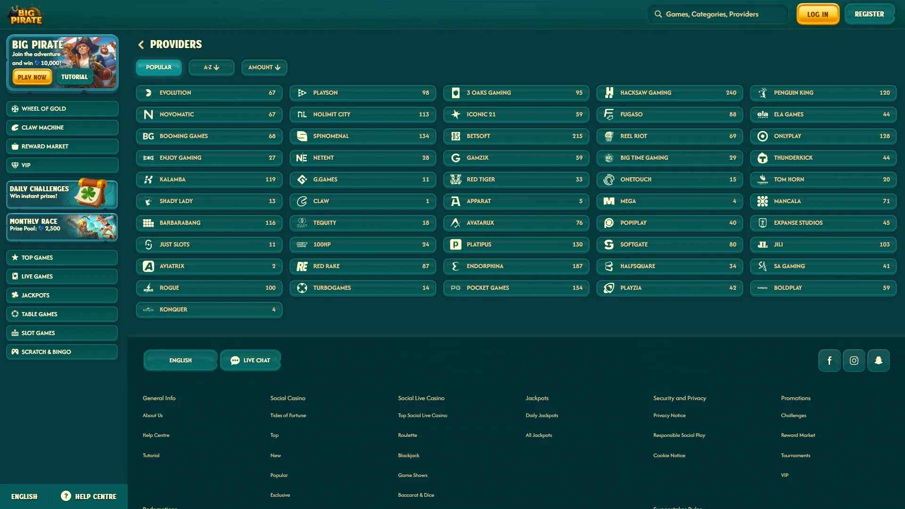This screenshot has width=905, height=509.
Task: Open the Snapchat social icon
Action: coord(878,361)
